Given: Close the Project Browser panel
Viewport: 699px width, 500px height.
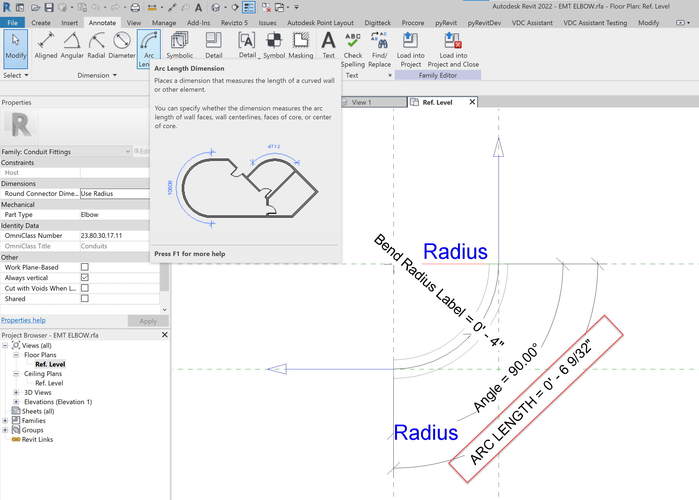Looking at the screenshot, I should pyautogui.click(x=165, y=335).
